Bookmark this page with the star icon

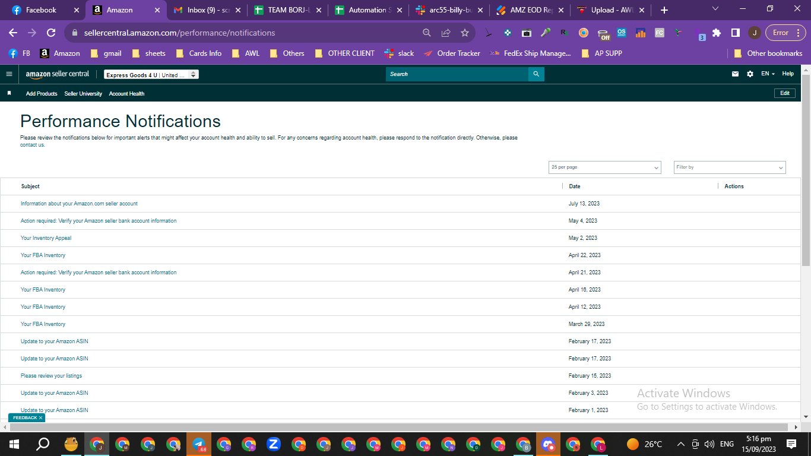tap(465, 33)
